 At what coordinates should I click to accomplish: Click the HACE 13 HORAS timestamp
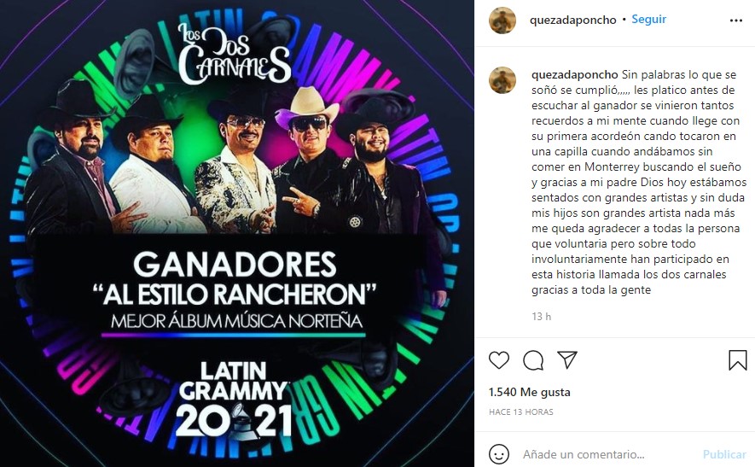521,412
